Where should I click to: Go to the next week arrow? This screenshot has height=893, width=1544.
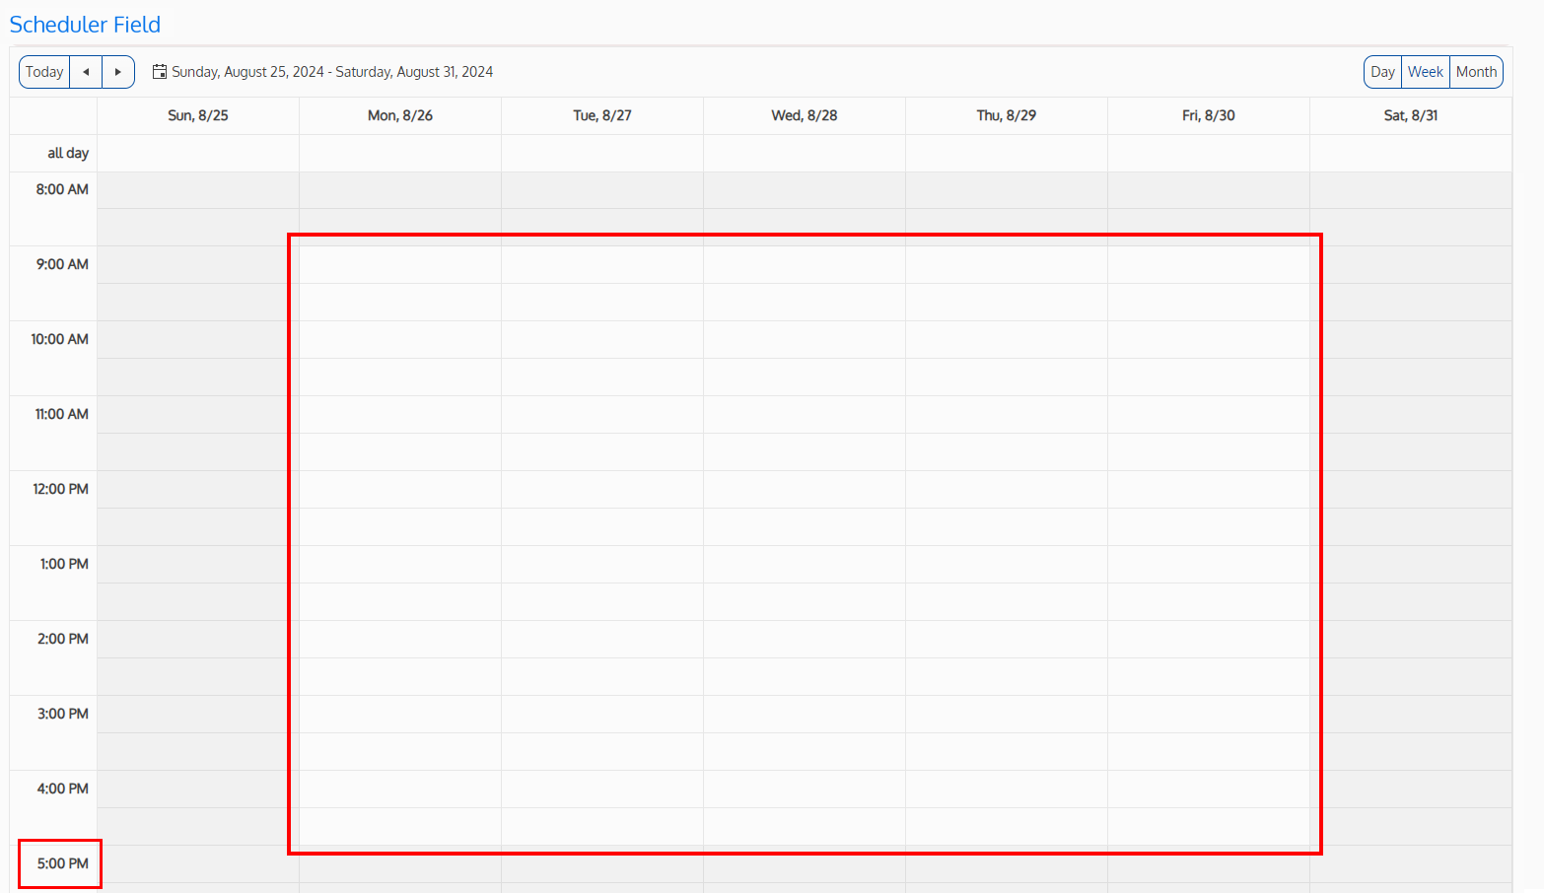[x=118, y=72]
